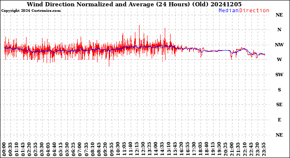Click the 'SE' direction axis label

coord(279,104)
